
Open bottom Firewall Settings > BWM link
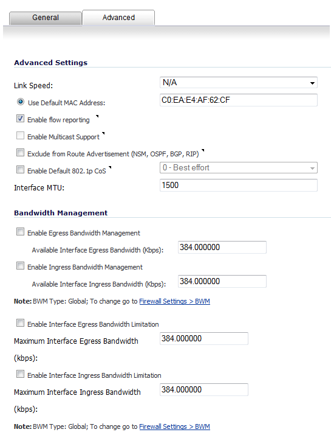[174, 426]
